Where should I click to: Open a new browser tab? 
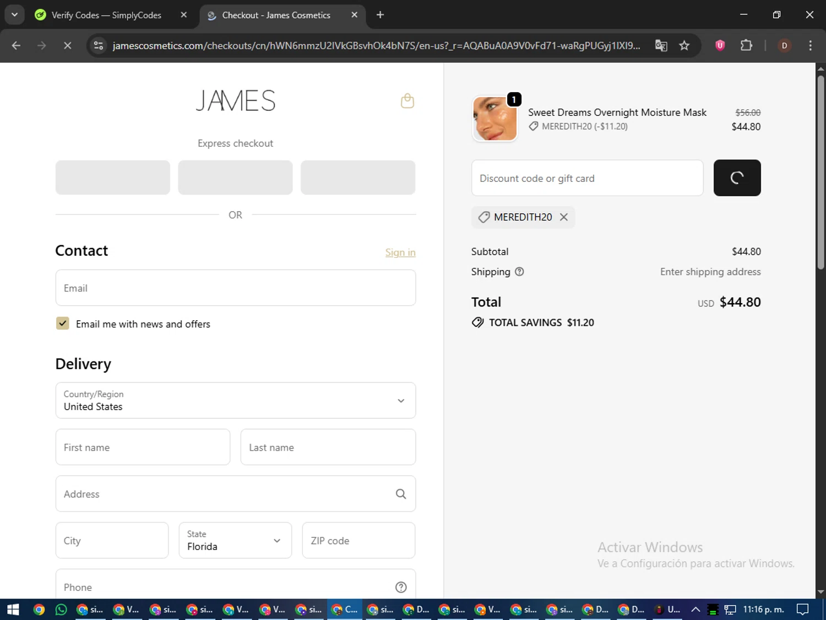(x=380, y=15)
